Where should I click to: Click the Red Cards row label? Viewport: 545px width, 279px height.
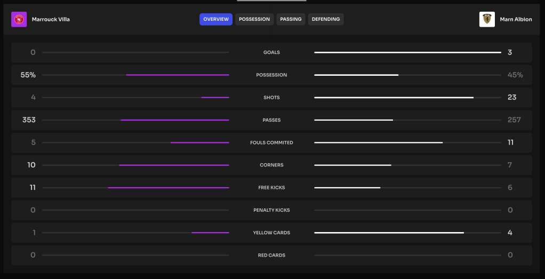coord(271,256)
